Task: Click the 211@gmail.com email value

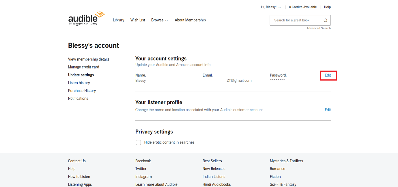Action: click(x=239, y=81)
